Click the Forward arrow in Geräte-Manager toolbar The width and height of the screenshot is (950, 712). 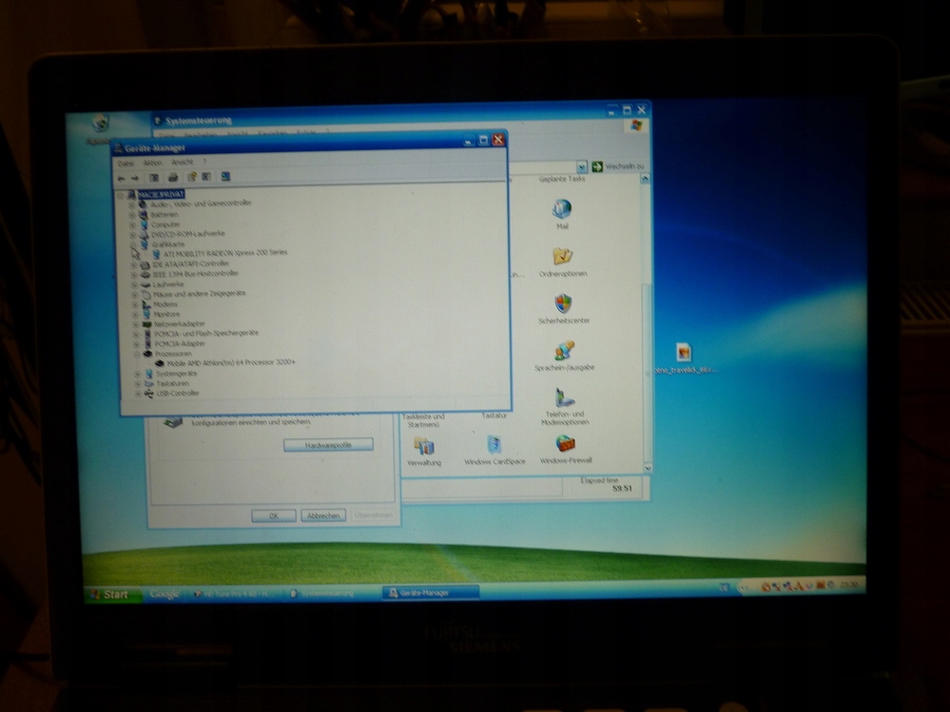[x=134, y=179]
